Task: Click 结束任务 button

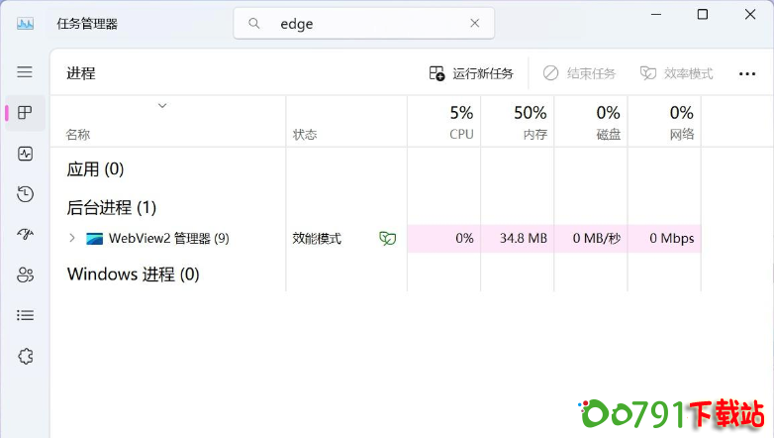Action: pos(579,73)
